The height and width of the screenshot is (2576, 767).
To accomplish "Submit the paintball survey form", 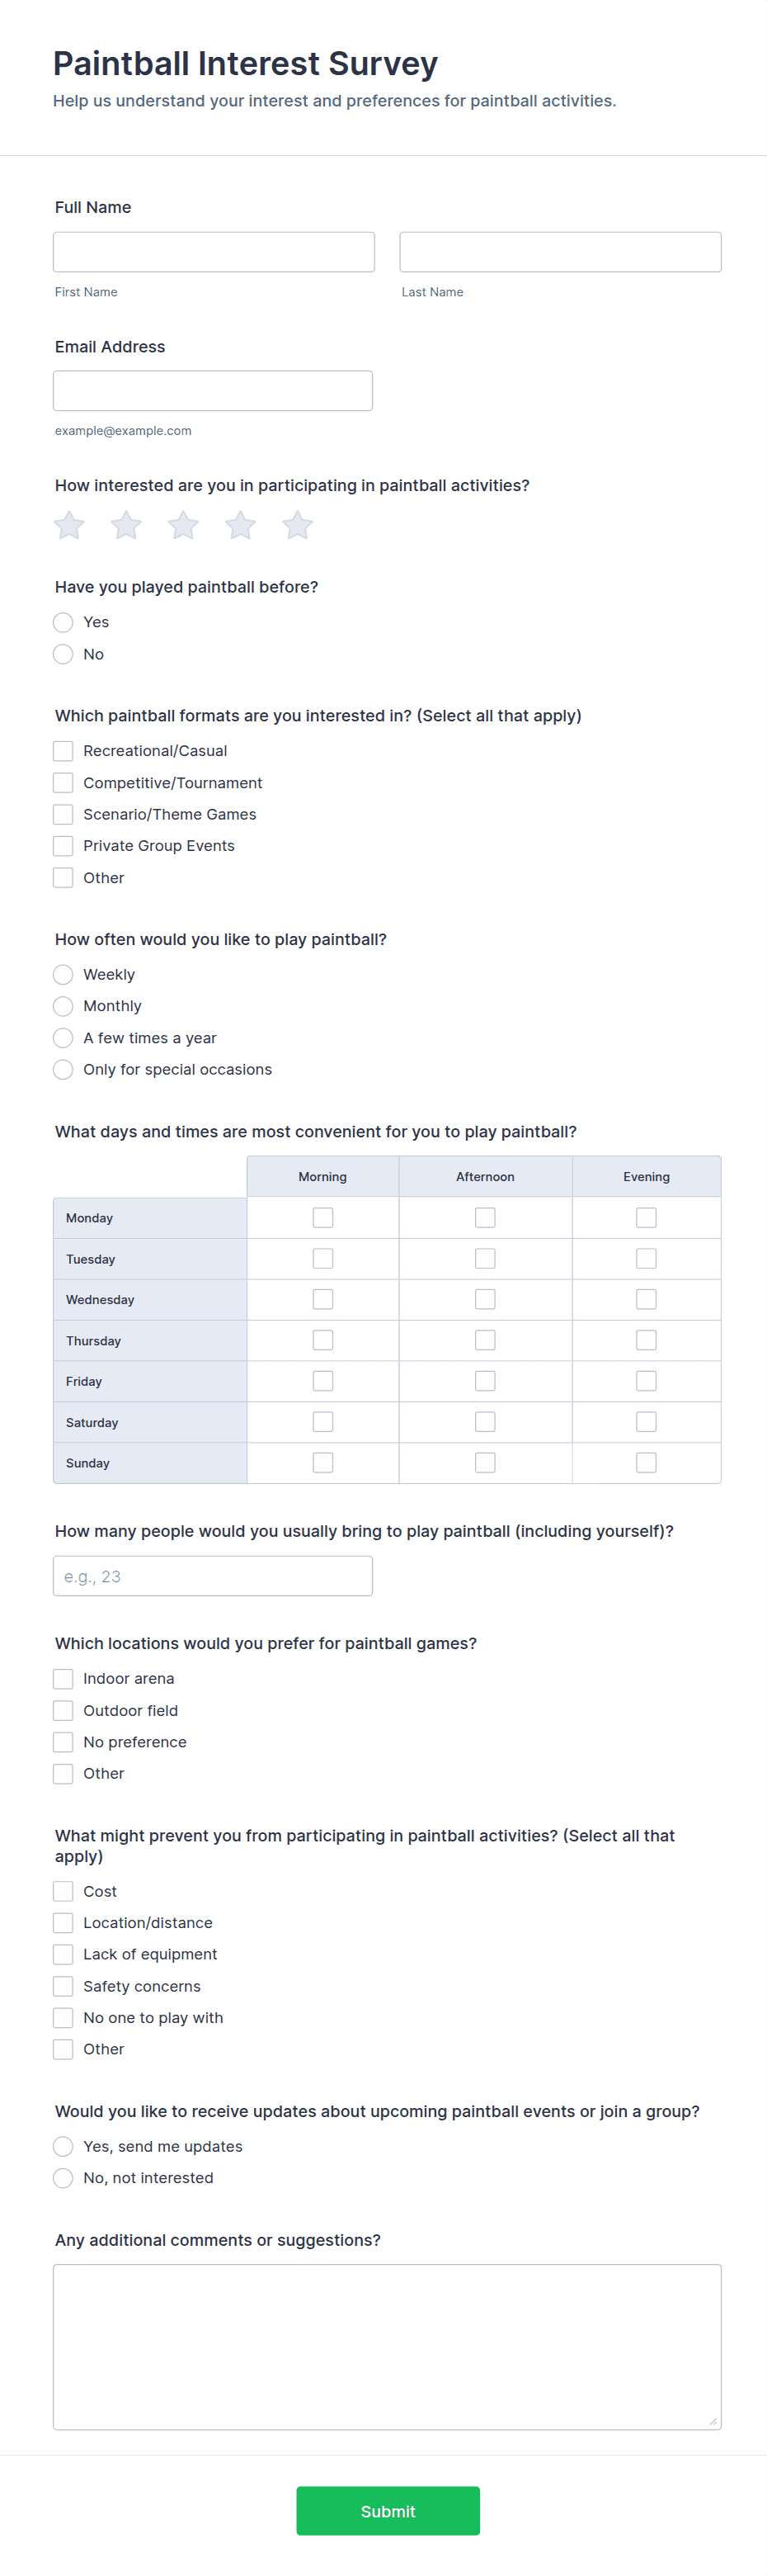I will (x=388, y=2510).
